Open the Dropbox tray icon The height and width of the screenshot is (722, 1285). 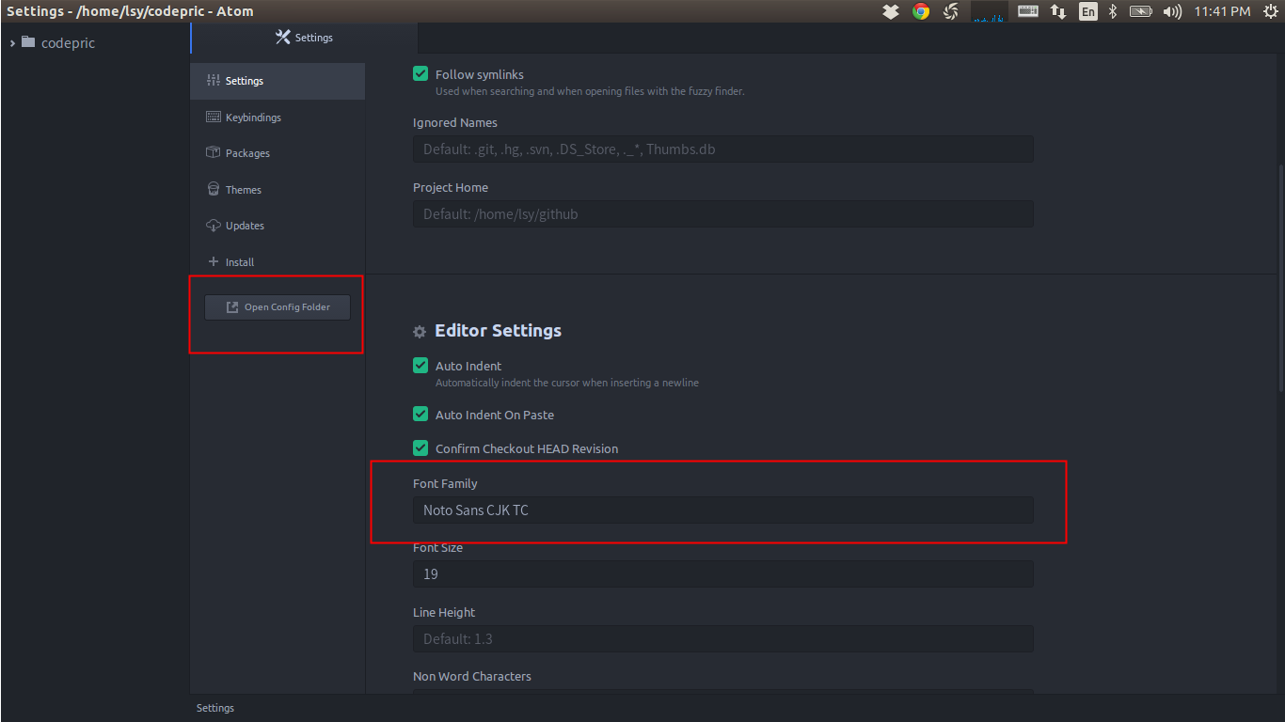point(891,11)
